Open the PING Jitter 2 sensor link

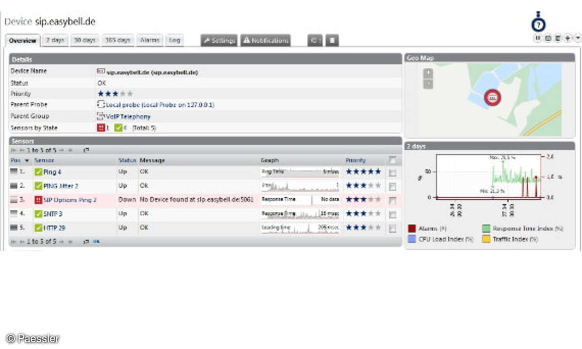[x=61, y=186]
